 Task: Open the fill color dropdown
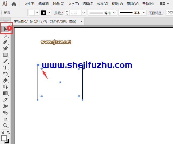click(37, 13)
